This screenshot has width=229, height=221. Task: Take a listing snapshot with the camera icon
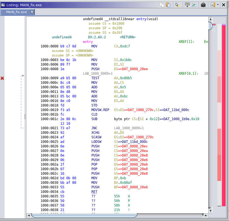click(x=203, y=5)
